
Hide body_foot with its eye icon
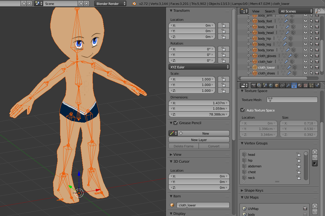(305, 21)
